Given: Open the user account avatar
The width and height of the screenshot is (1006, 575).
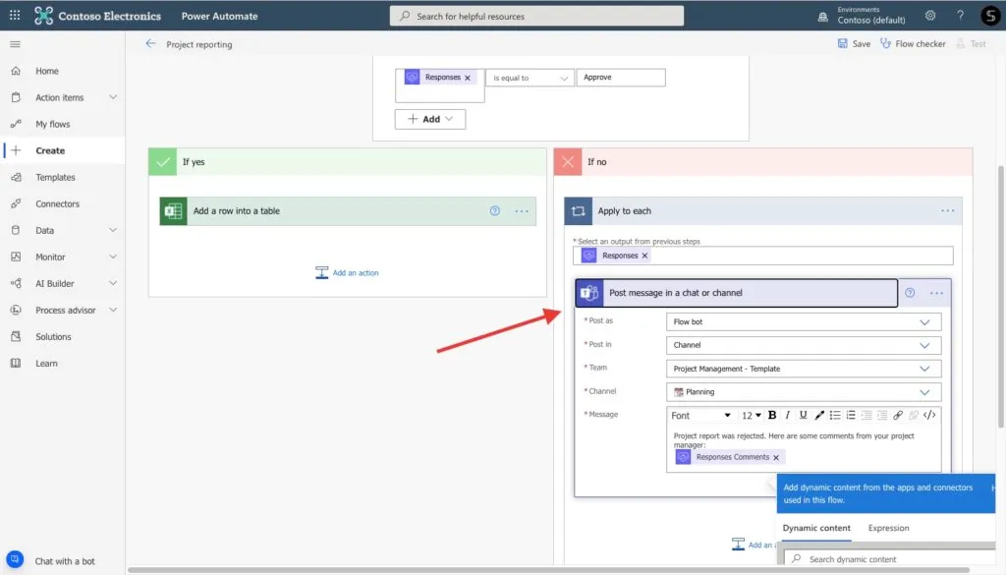Looking at the screenshot, I should coord(990,16).
